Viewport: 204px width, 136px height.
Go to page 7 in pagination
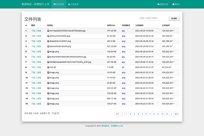click(x=150, y=114)
